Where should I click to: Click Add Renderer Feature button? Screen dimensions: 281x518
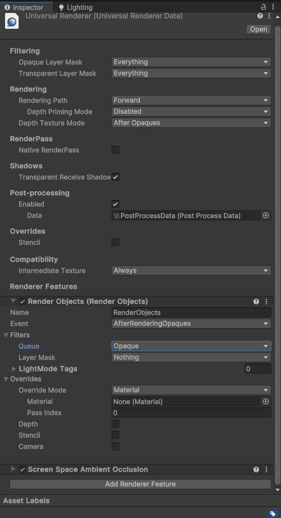pos(140,484)
